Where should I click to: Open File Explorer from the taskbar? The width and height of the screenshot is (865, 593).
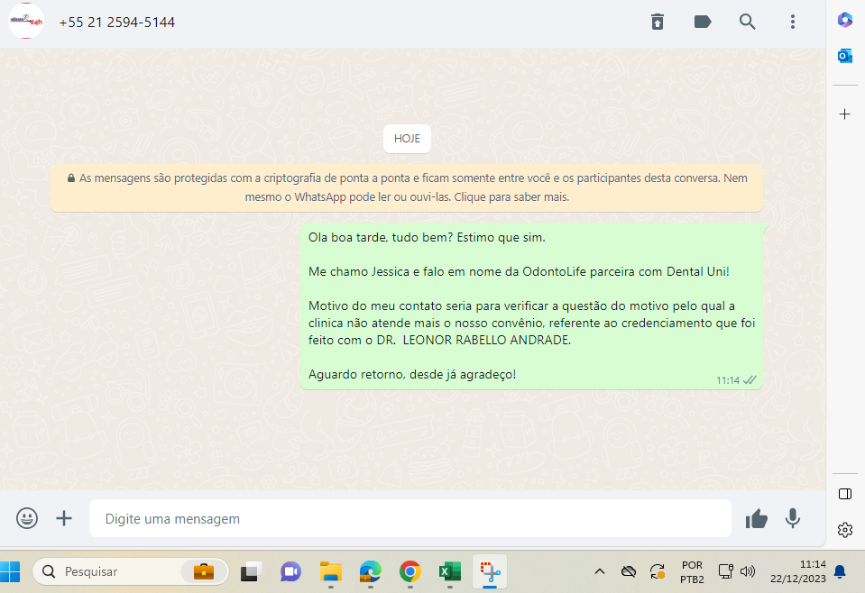click(330, 571)
